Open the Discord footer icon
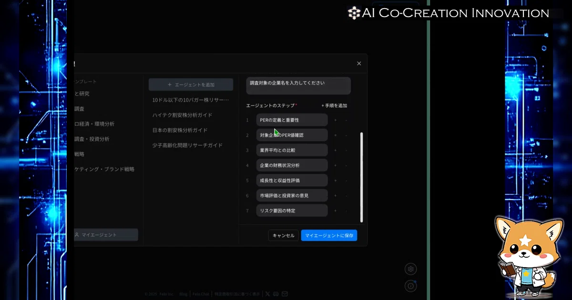 [x=276, y=294]
